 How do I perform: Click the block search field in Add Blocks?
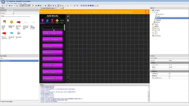tap(53, 28)
